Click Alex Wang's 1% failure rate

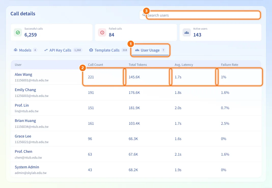(x=224, y=77)
